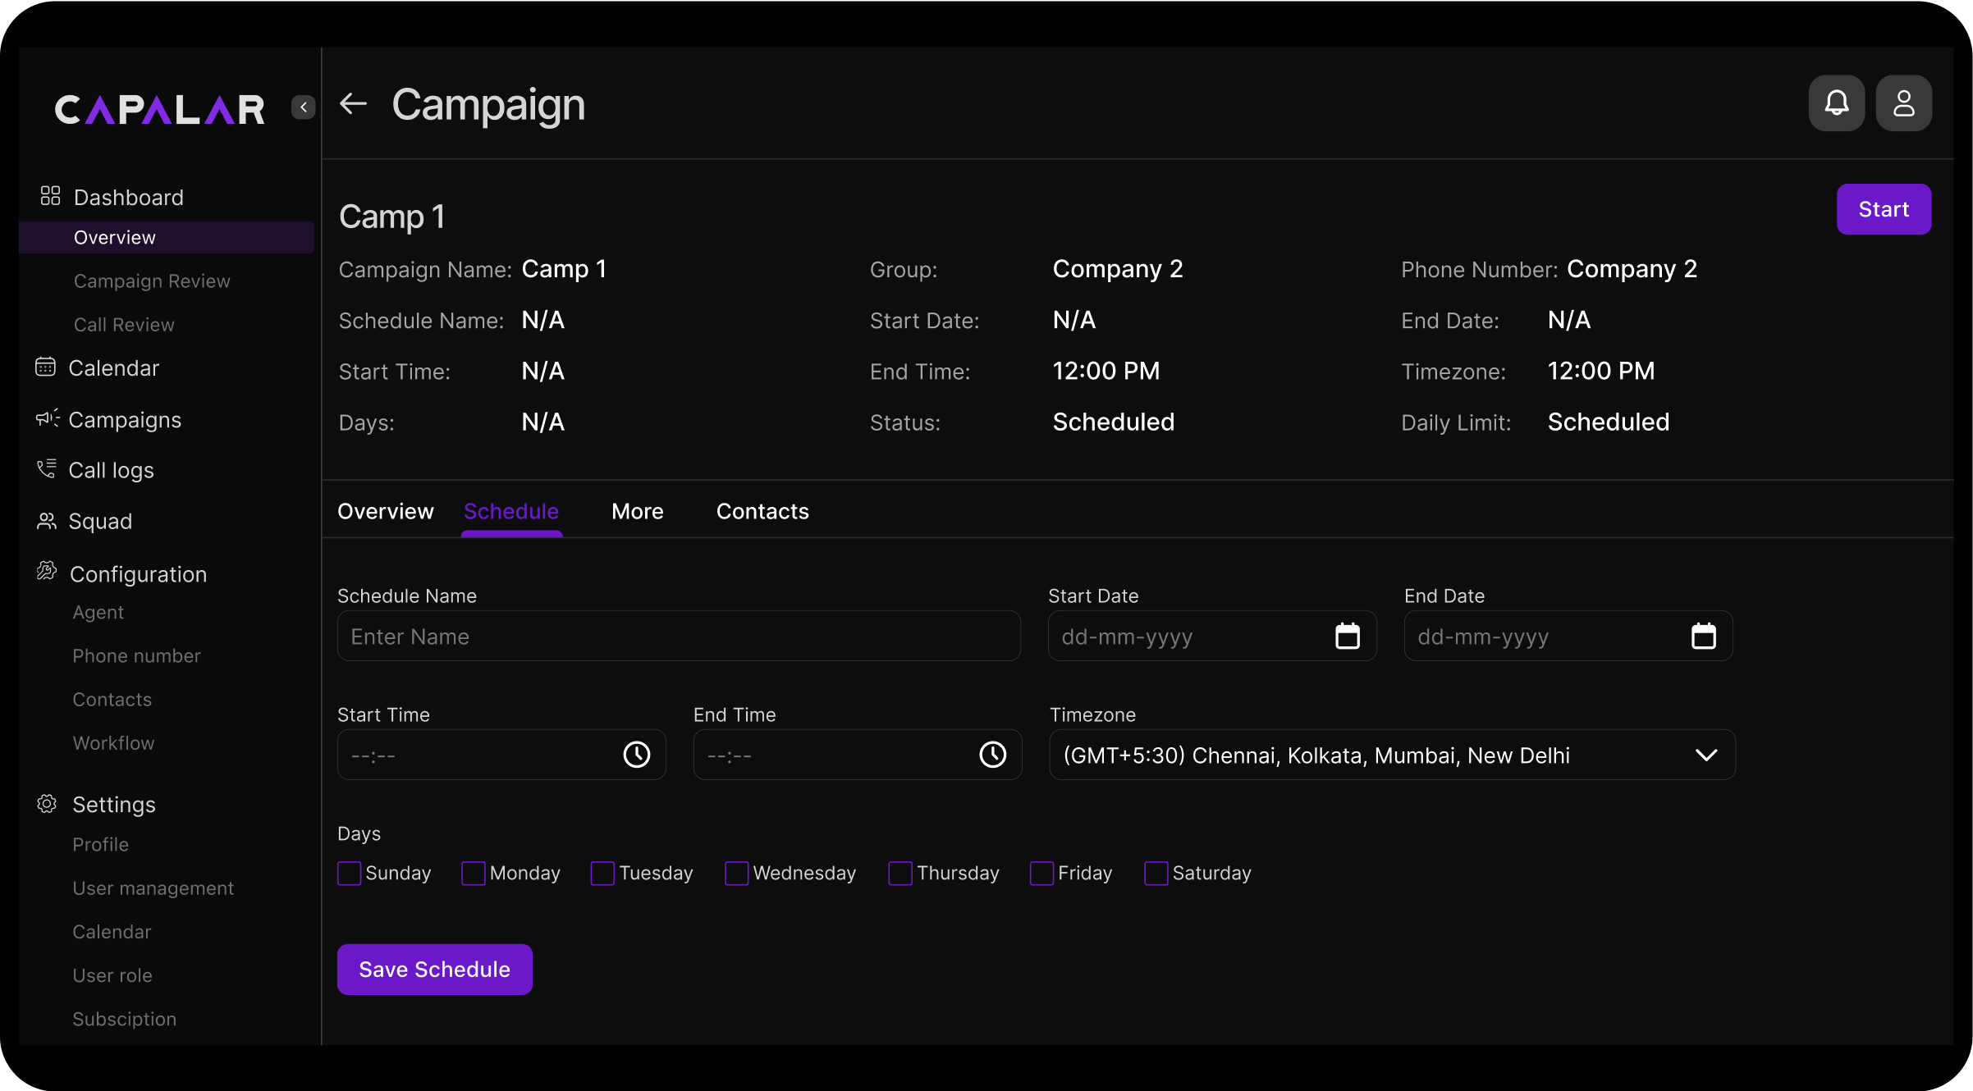Click the Start Time clock icon
This screenshot has height=1091, width=1973.
click(x=636, y=755)
